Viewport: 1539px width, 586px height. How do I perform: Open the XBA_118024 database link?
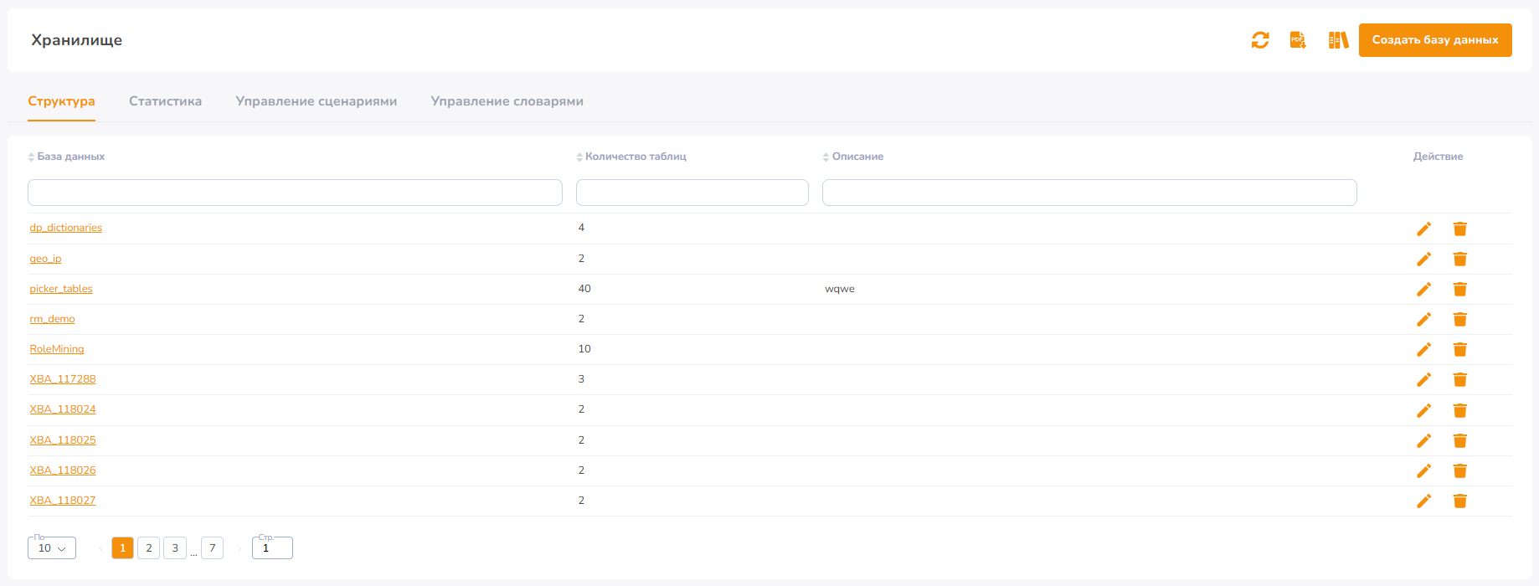click(63, 409)
